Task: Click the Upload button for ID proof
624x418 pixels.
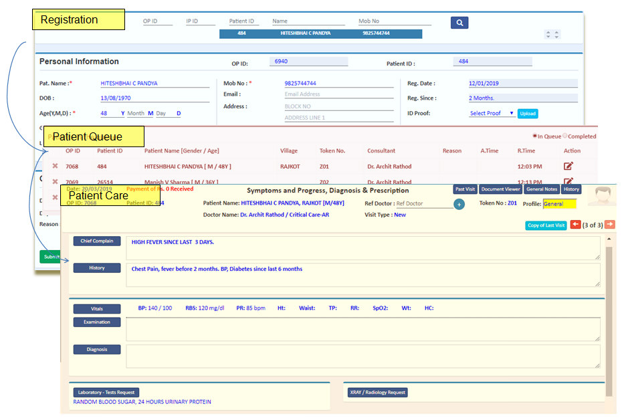Action: [528, 114]
